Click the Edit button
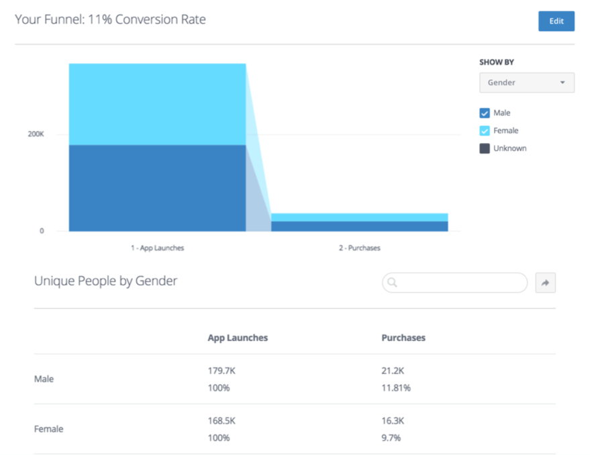Image resolution: width=590 pixels, height=455 pixels. 556,21
